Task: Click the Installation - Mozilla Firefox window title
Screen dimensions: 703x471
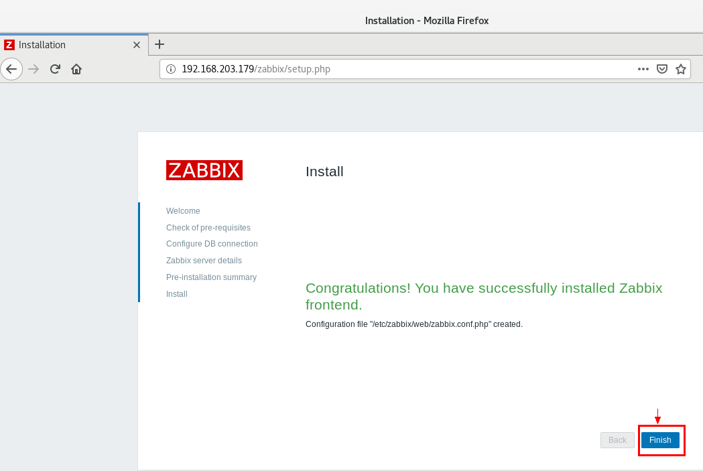Action: (x=426, y=21)
